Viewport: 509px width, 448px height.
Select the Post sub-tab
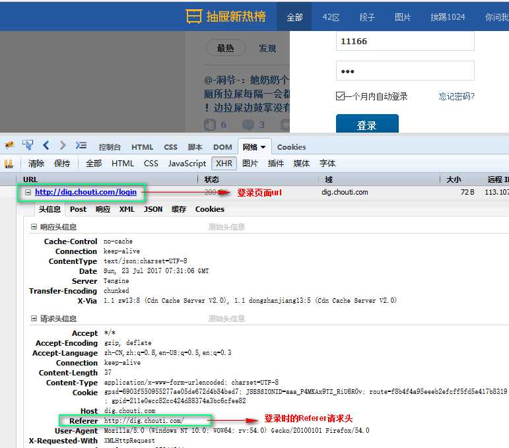pos(79,209)
